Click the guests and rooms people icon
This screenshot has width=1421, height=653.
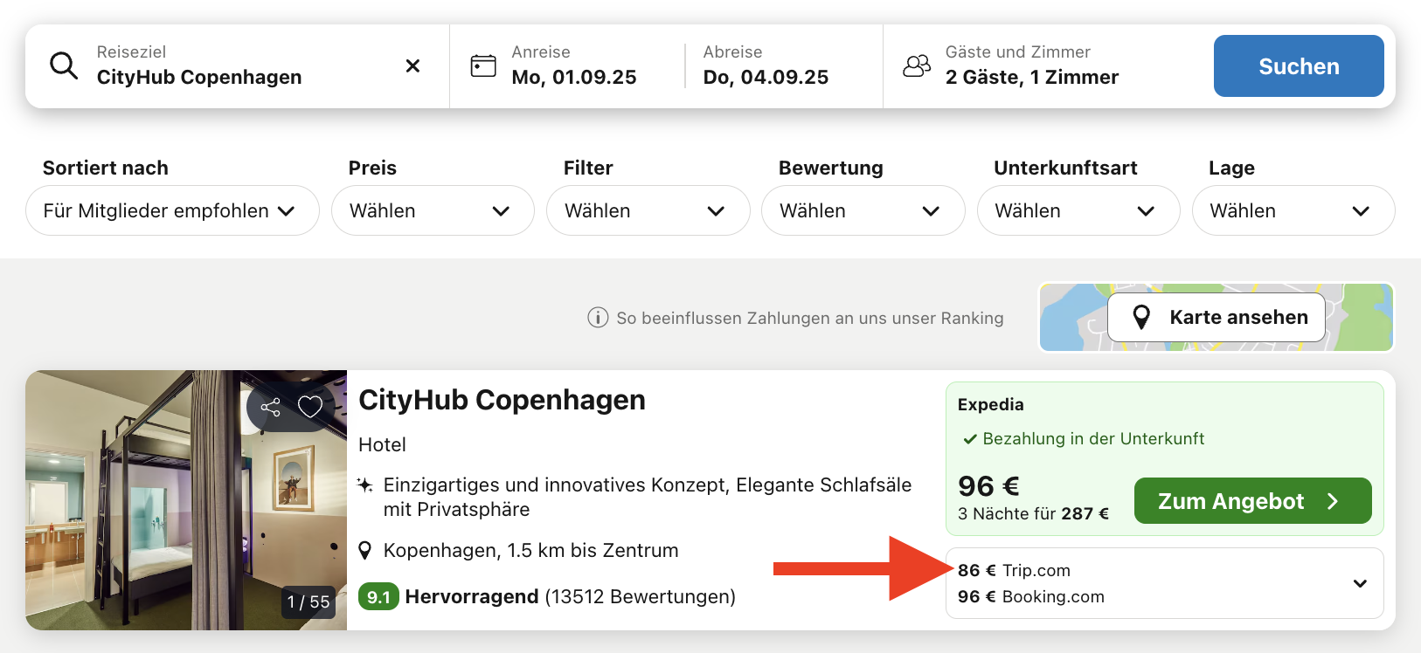(x=917, y=65)
